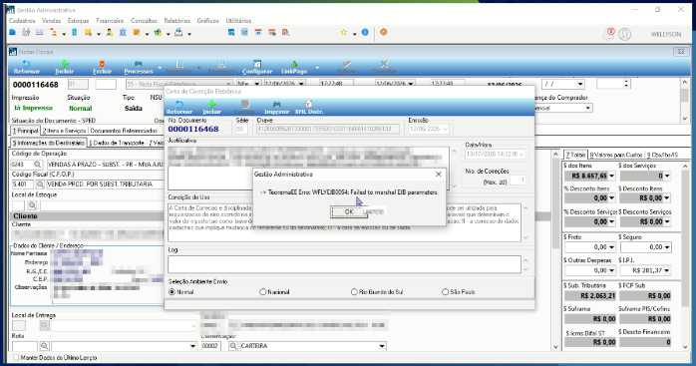
Task: Click into the Log text field
Action: point(344,264)
